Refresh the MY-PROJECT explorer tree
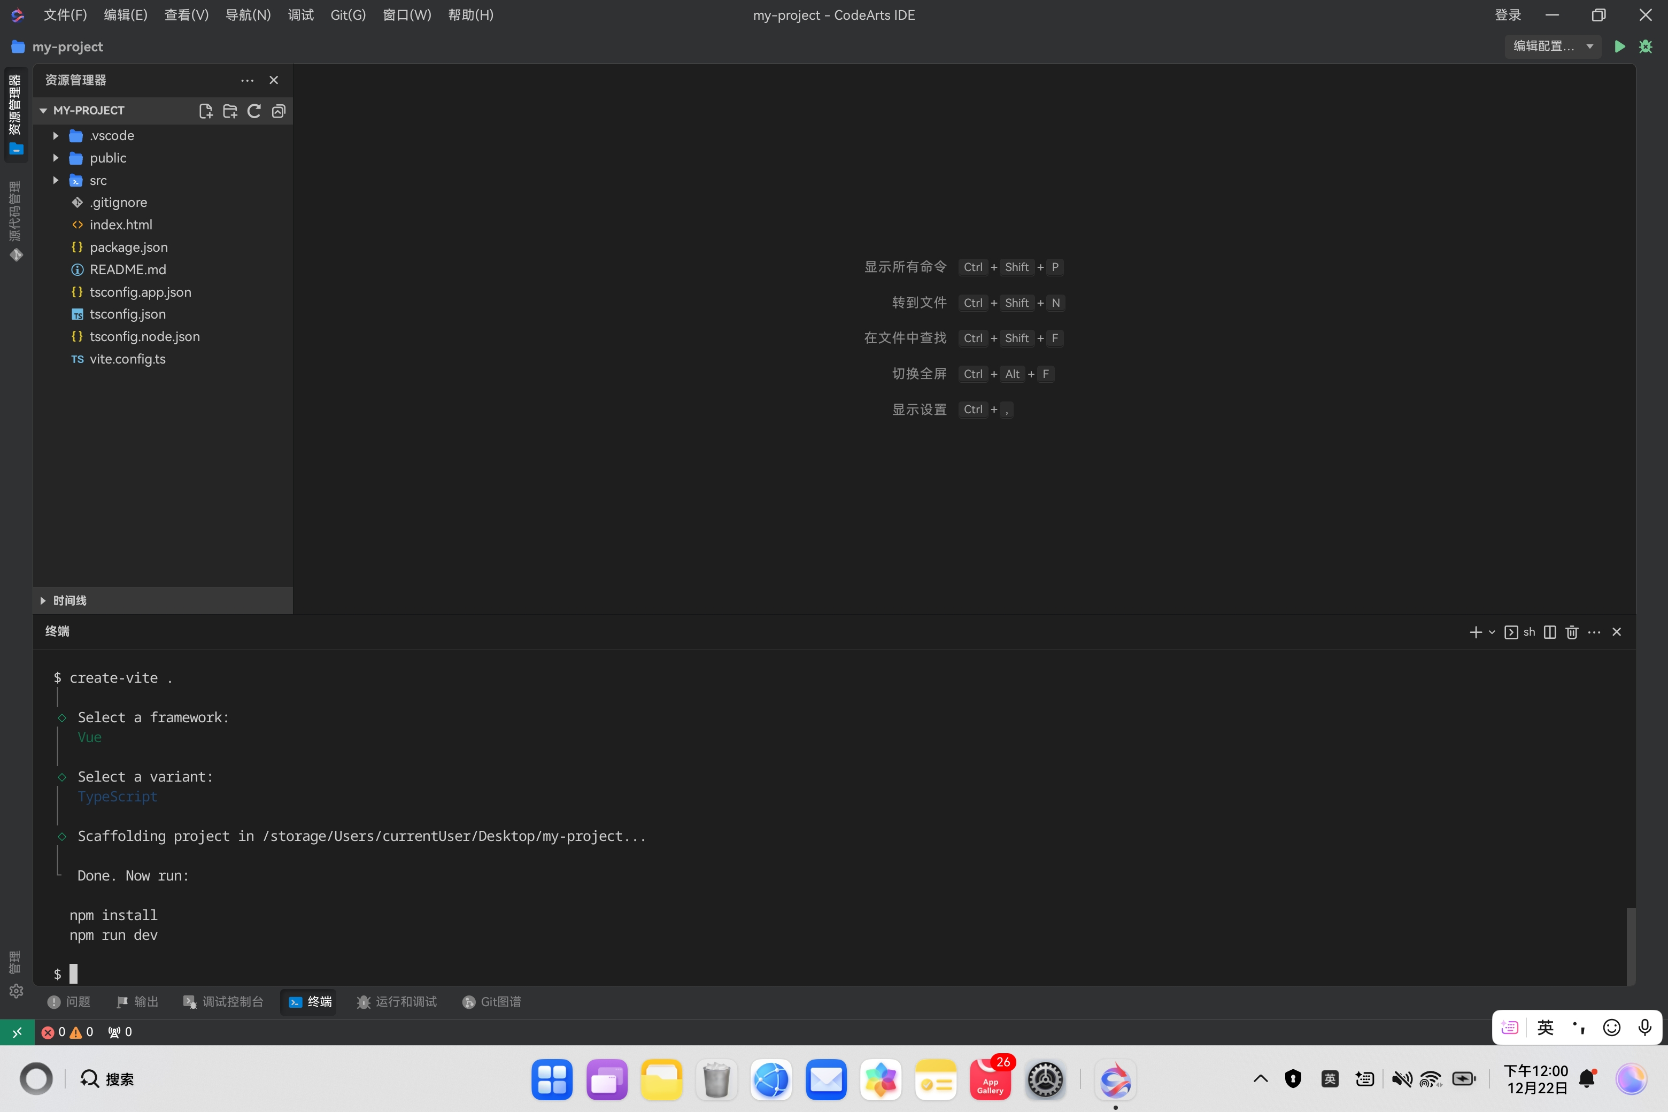The width and height of the screenshot is (1668, 1112). [254, 111]
